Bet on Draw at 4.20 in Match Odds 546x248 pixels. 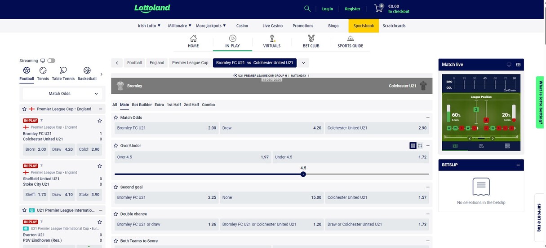pos(272,128)
